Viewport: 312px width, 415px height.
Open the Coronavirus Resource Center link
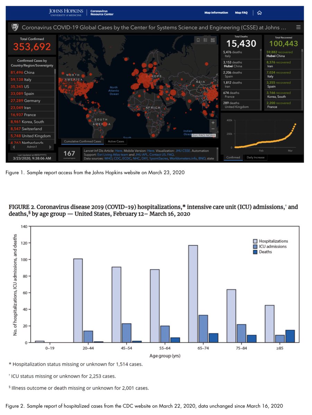click(102, 13)
